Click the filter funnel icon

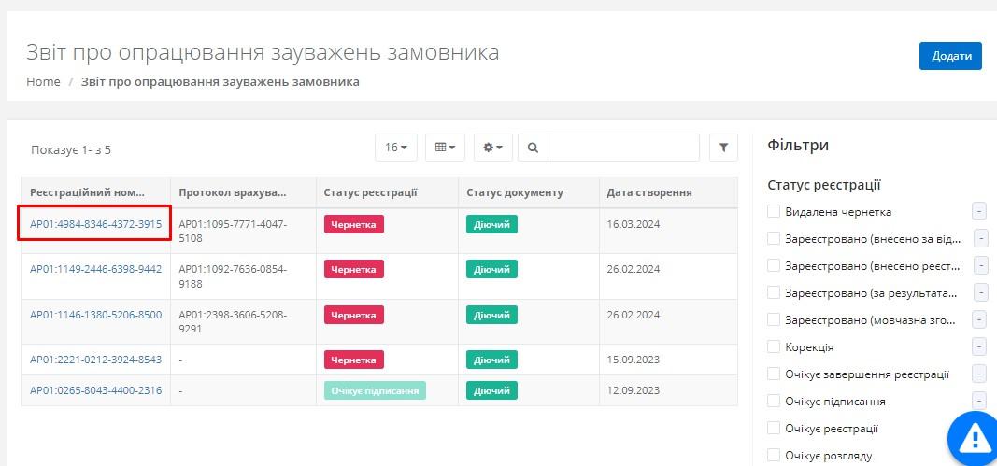point(723,148)
